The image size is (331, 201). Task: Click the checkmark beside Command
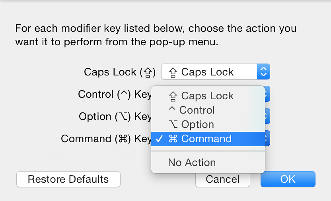(159, 139)
